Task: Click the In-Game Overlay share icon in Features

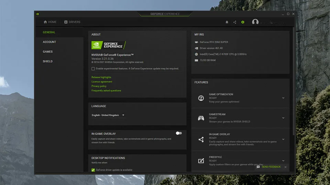Action: click(201, 139)
